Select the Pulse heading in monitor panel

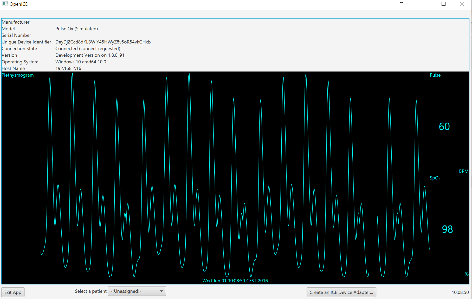coord(435,75)
